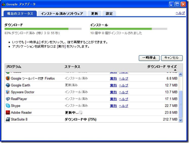
Task: Click the 23.8 MB size value
Action: click(x=171, y=112)
